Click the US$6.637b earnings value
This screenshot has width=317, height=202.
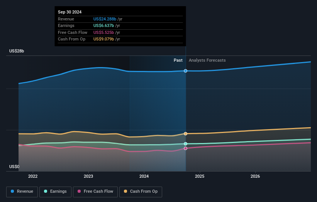[103, 25]
